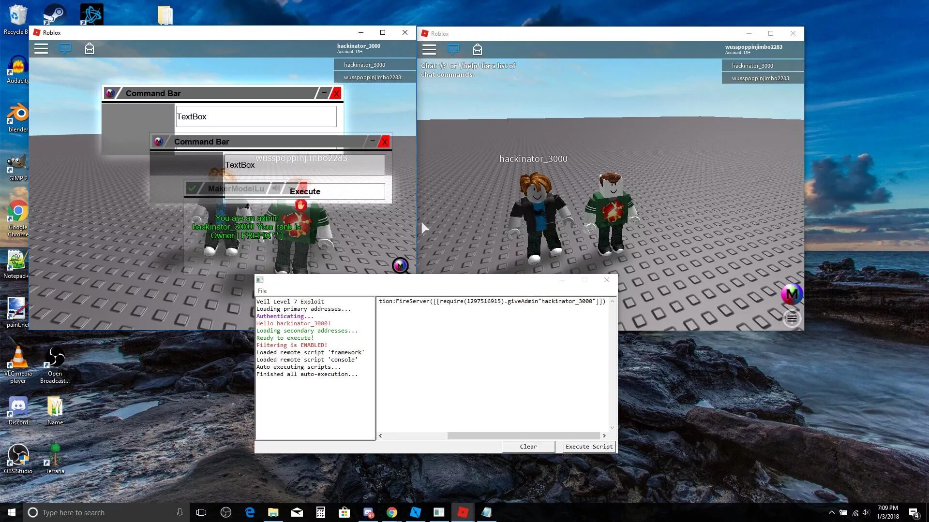Click the TextBox input field in top Command Bar
The image size is (929, 522).
[x=255, y=116]
